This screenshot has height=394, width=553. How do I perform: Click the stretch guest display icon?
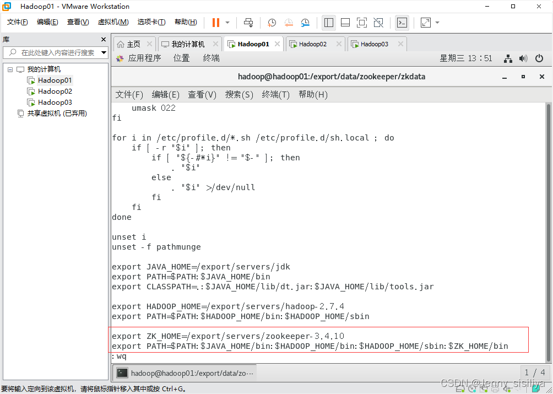pyautogui.click(x=426, y=23)
